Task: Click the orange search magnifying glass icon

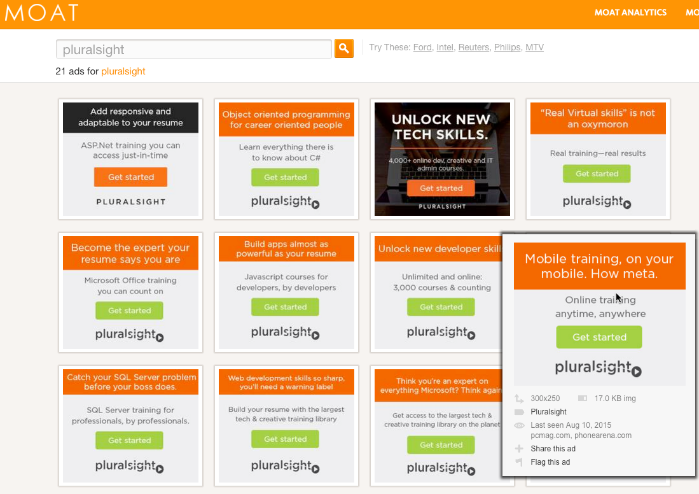Action: (x=343, y=48)
